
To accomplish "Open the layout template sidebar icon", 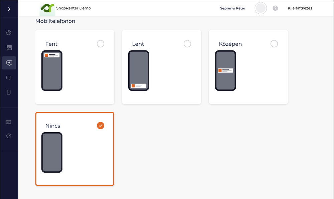I will (9, 48).
